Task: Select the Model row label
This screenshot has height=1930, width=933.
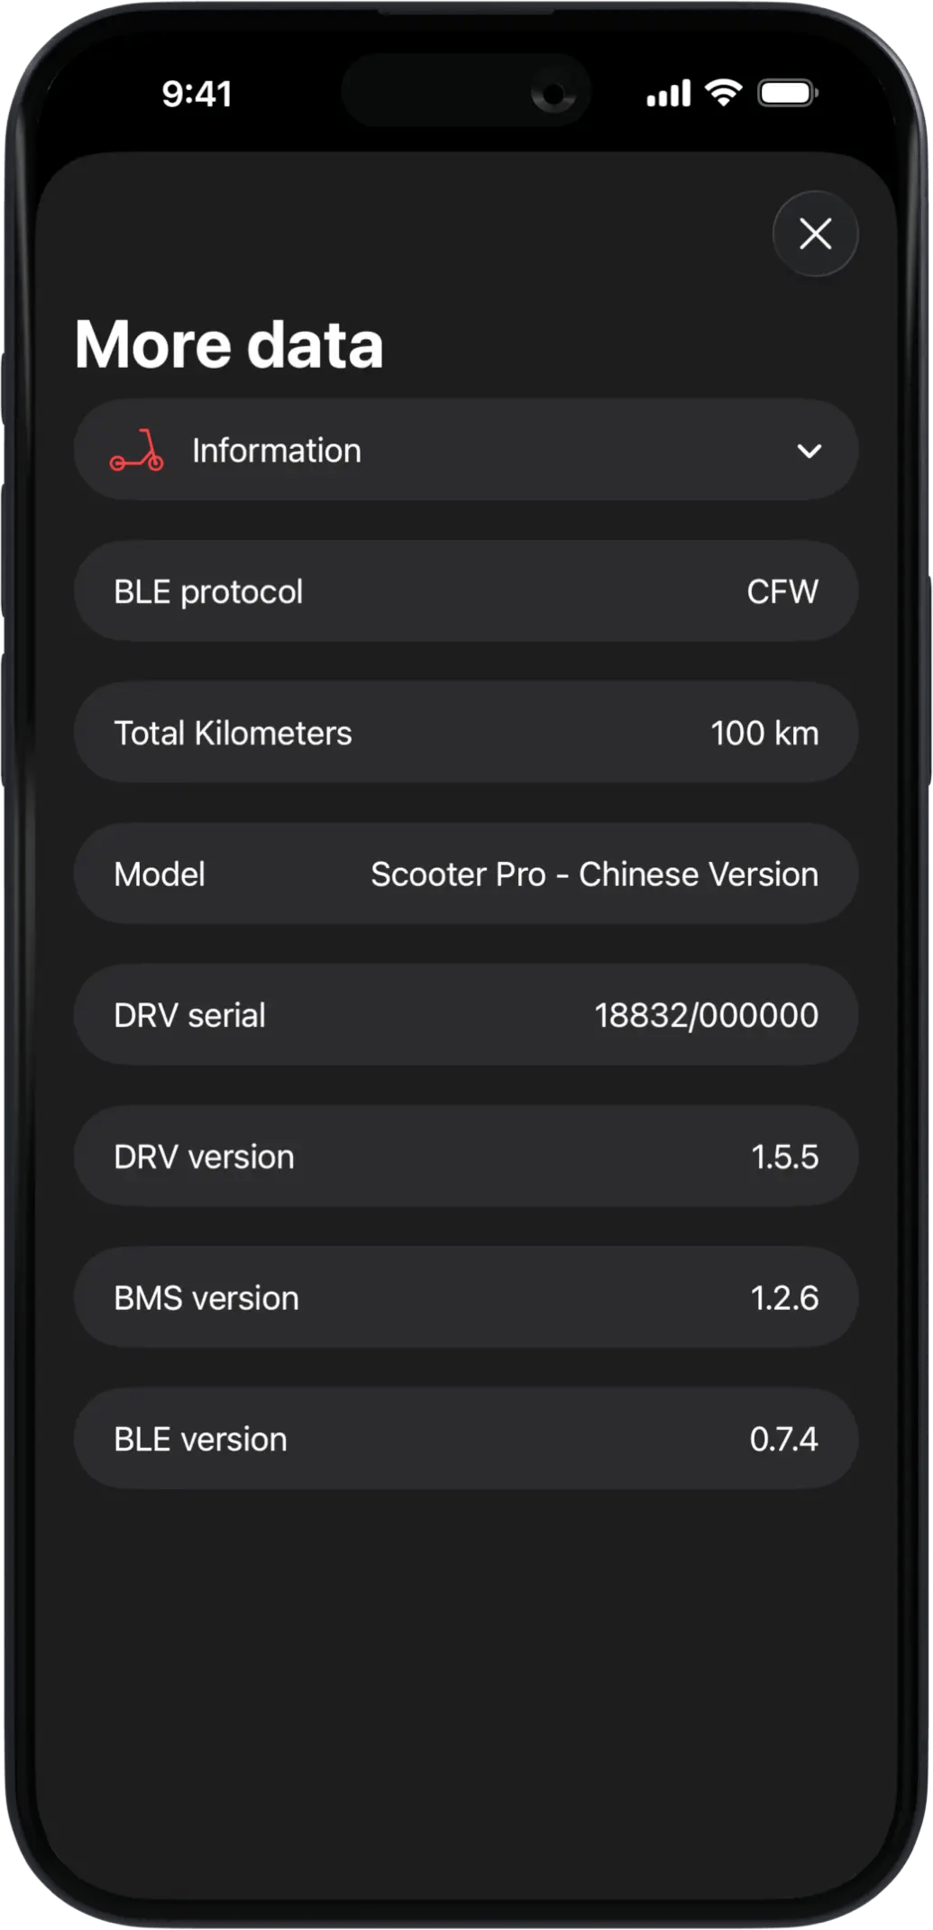Action: pos(160,874)
